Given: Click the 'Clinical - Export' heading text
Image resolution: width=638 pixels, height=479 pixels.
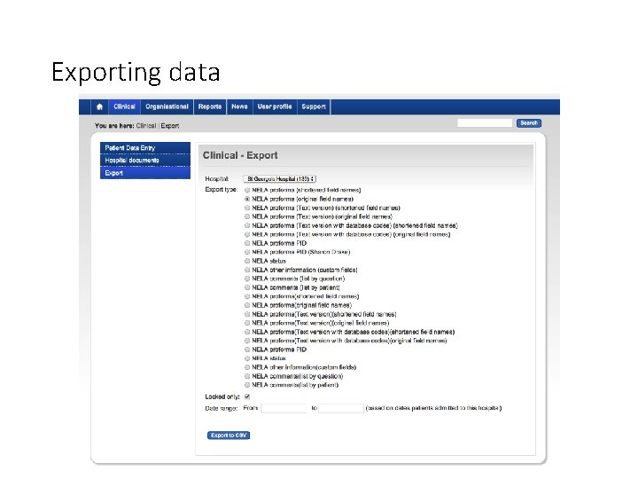Looking at the screenshot, I should 240,155.
